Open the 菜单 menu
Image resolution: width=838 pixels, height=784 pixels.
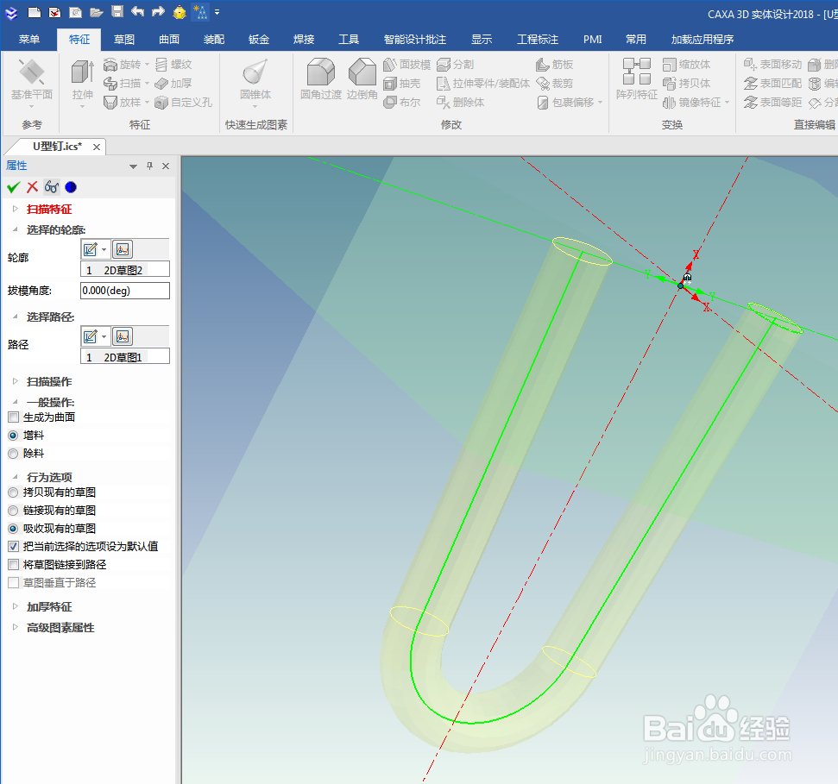point(28,38)
